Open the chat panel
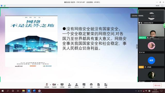 84,85
